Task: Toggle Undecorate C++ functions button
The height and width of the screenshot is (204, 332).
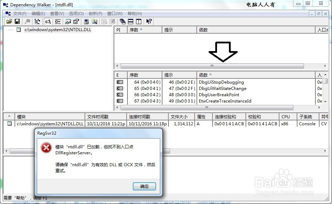Action: (57, 21)
